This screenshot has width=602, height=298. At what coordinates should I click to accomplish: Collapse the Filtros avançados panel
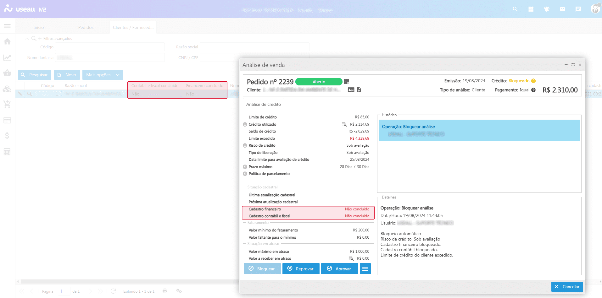pos(27,39)
